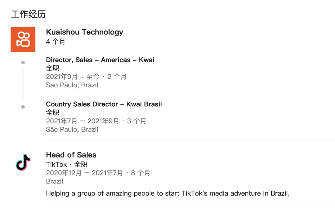Click timeline dot beside Director, Sales – Americas
This screenshot has height=208, width=335.
23,63
